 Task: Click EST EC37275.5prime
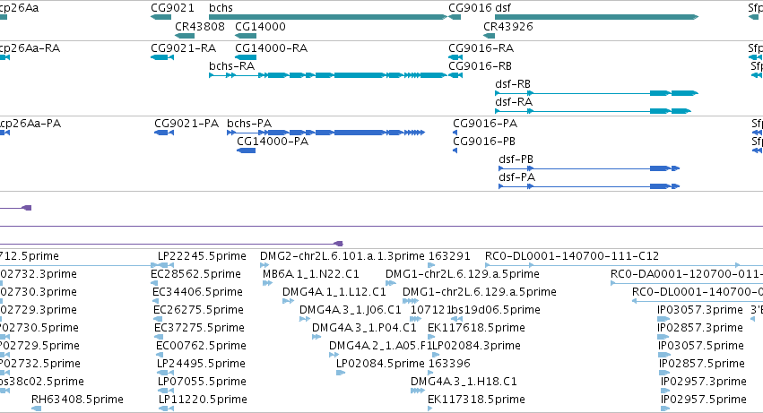coord(199,328)
